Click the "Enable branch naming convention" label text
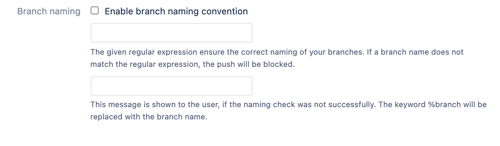 pyautogui.click(x=176, y=11)
